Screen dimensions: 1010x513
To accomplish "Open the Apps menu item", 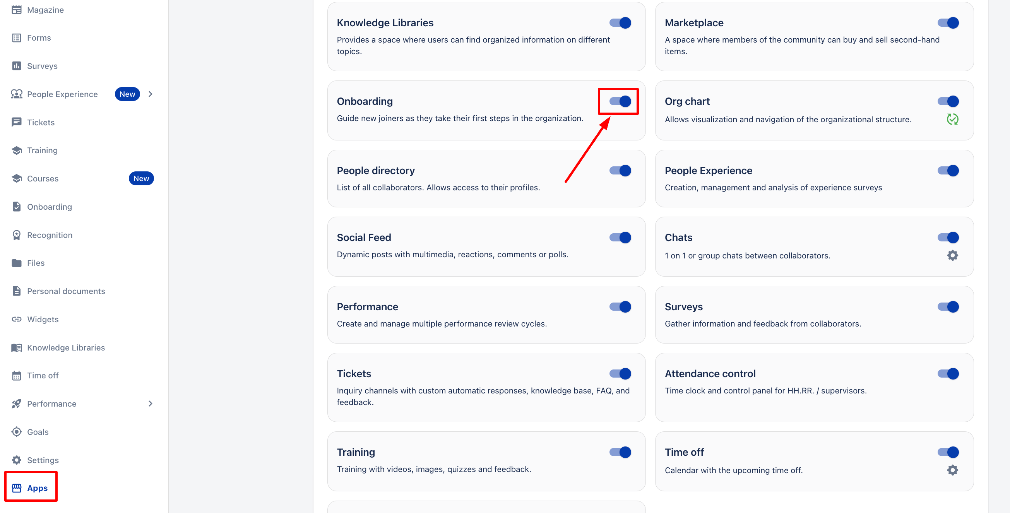I will click(x=37, y=488).
